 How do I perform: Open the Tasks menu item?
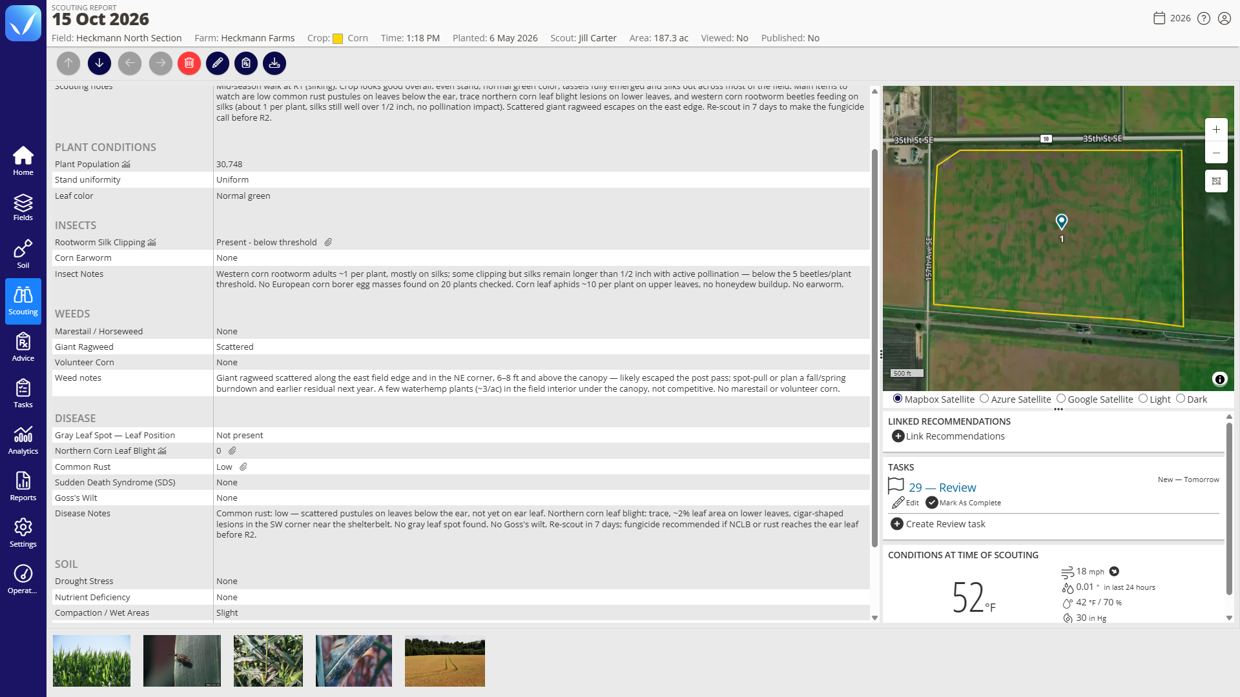[x=23, y=394]
